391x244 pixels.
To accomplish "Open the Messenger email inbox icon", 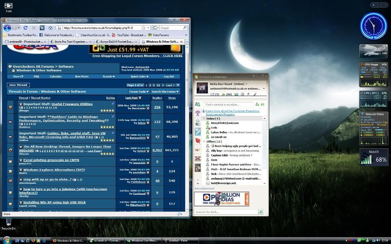I will [x=213, y=94].
